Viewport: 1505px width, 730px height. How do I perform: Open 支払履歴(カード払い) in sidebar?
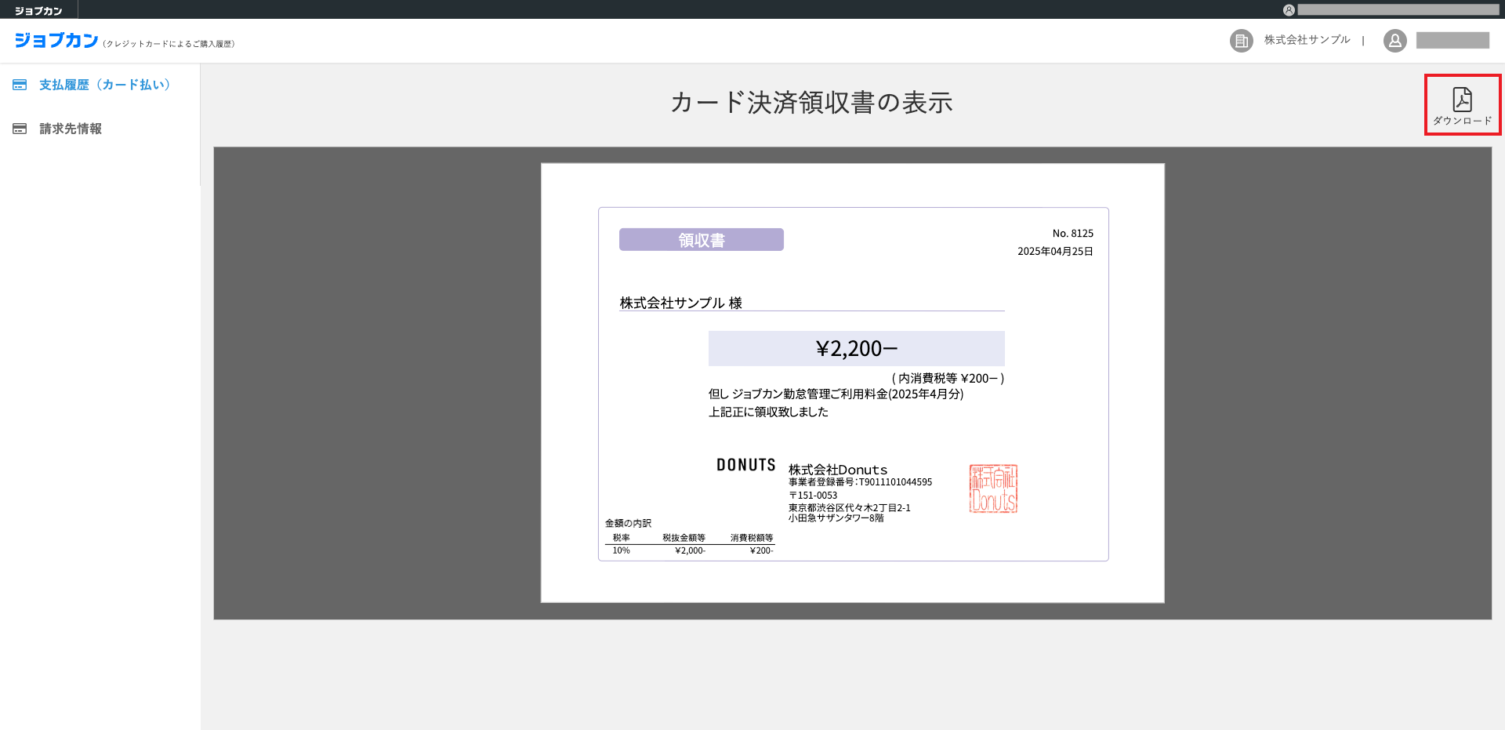pos(105,85)
